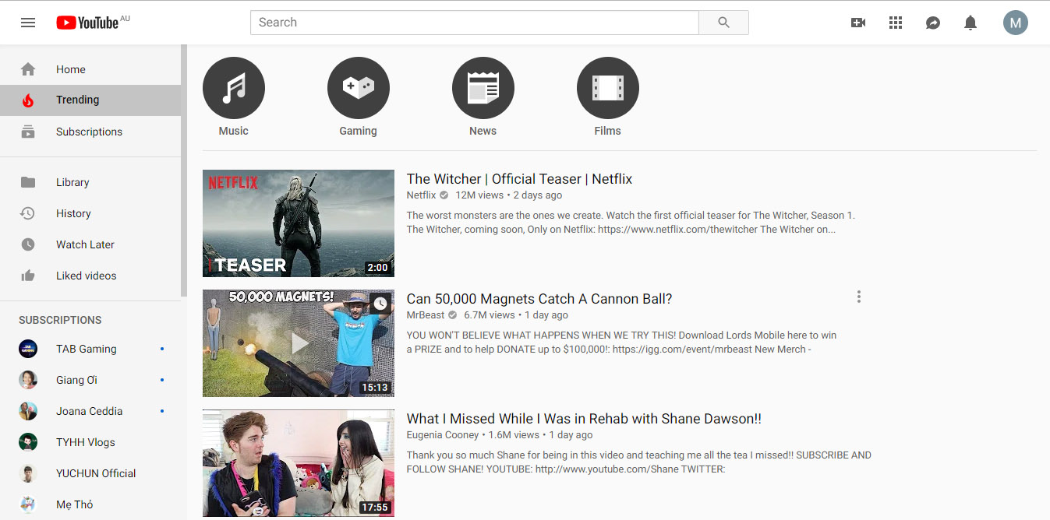This screenshot has height=520, width=1050.
Task: Open the create video camera icon
Action: pyautogui.click(x=858, y=23)
